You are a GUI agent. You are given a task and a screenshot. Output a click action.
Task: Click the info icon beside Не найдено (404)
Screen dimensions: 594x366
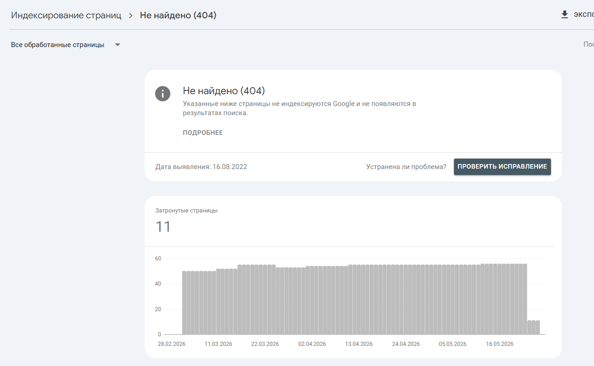point(162,94)
